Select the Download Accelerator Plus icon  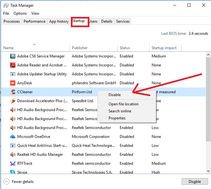point(13,101)
